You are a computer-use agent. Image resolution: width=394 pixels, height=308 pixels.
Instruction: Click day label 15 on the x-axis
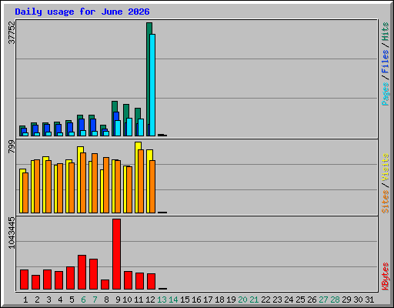pos(185,300)
